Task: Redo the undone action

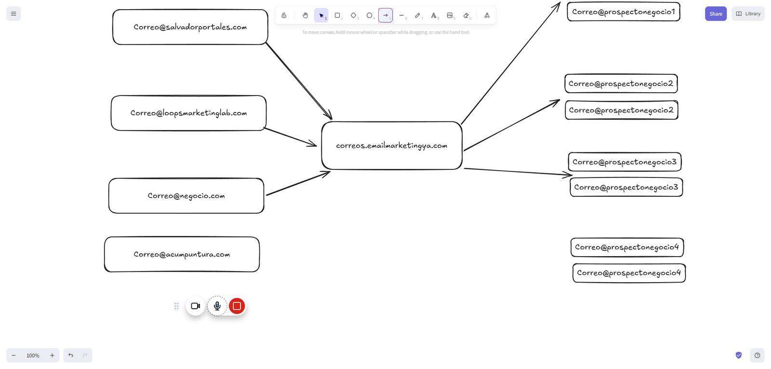Action: click(85, 355)
